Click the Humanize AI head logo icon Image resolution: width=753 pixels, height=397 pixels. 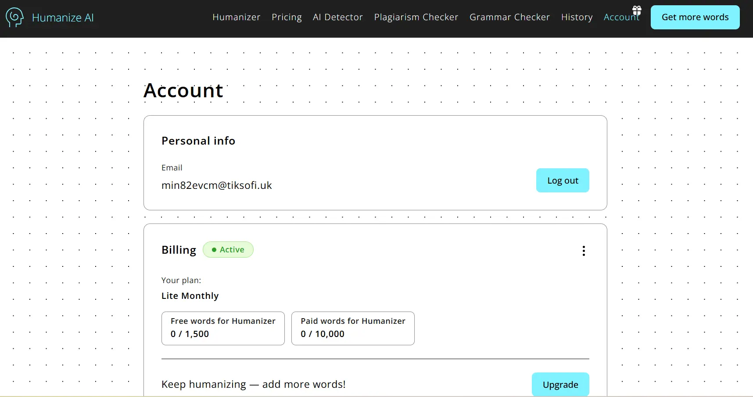point(14,18)
